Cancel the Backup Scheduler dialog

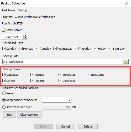[66, 126]
